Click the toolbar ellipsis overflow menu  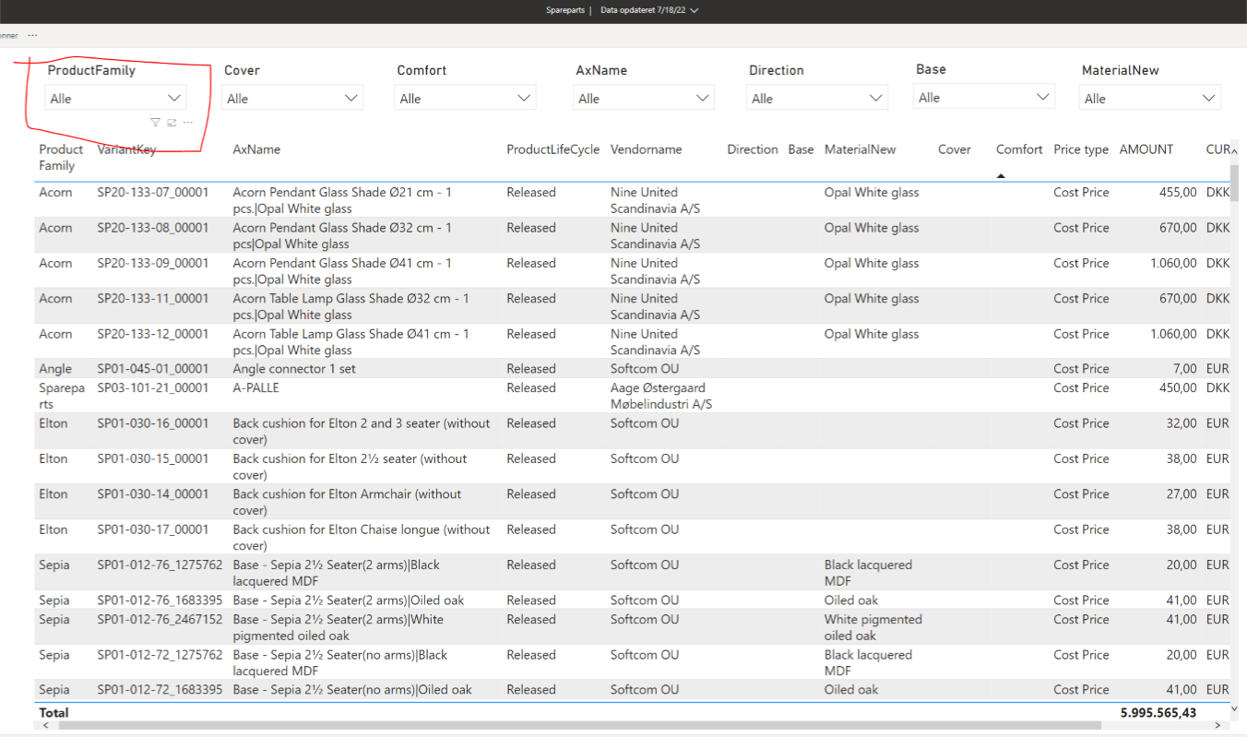pyautogui.click(x=33, y=35)
